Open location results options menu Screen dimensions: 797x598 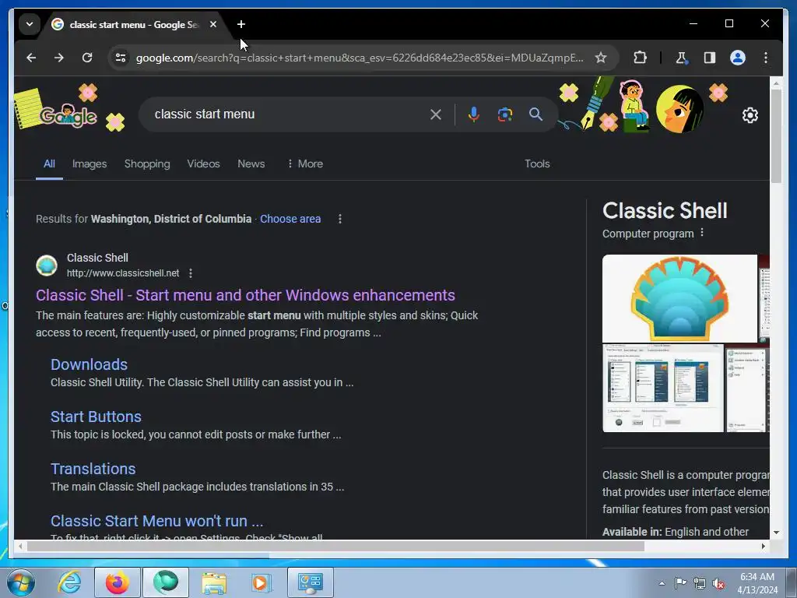click(340, 219)
